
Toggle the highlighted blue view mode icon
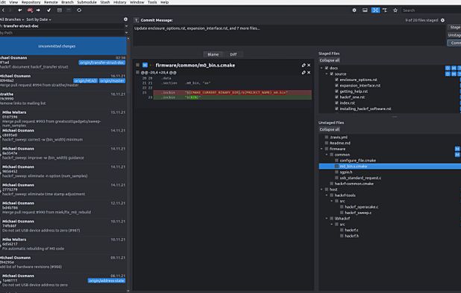pyautogui.click(x=375, y=10)
